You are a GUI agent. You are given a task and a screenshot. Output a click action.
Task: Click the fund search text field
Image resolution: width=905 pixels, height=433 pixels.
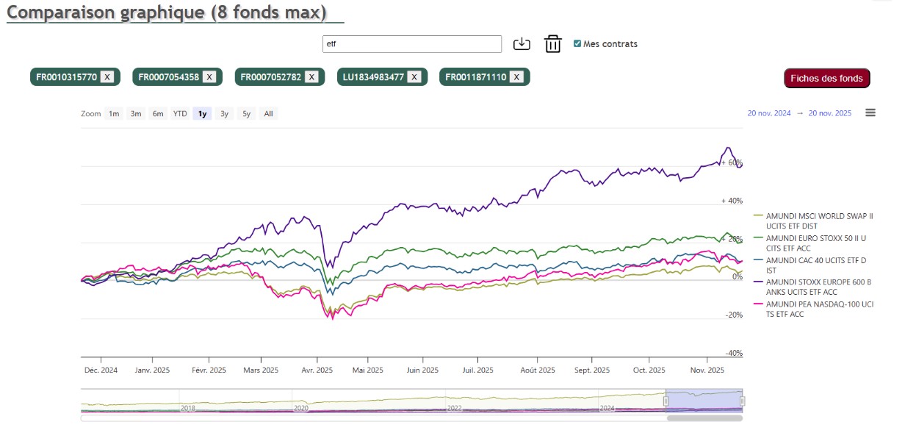pos(412,44)
